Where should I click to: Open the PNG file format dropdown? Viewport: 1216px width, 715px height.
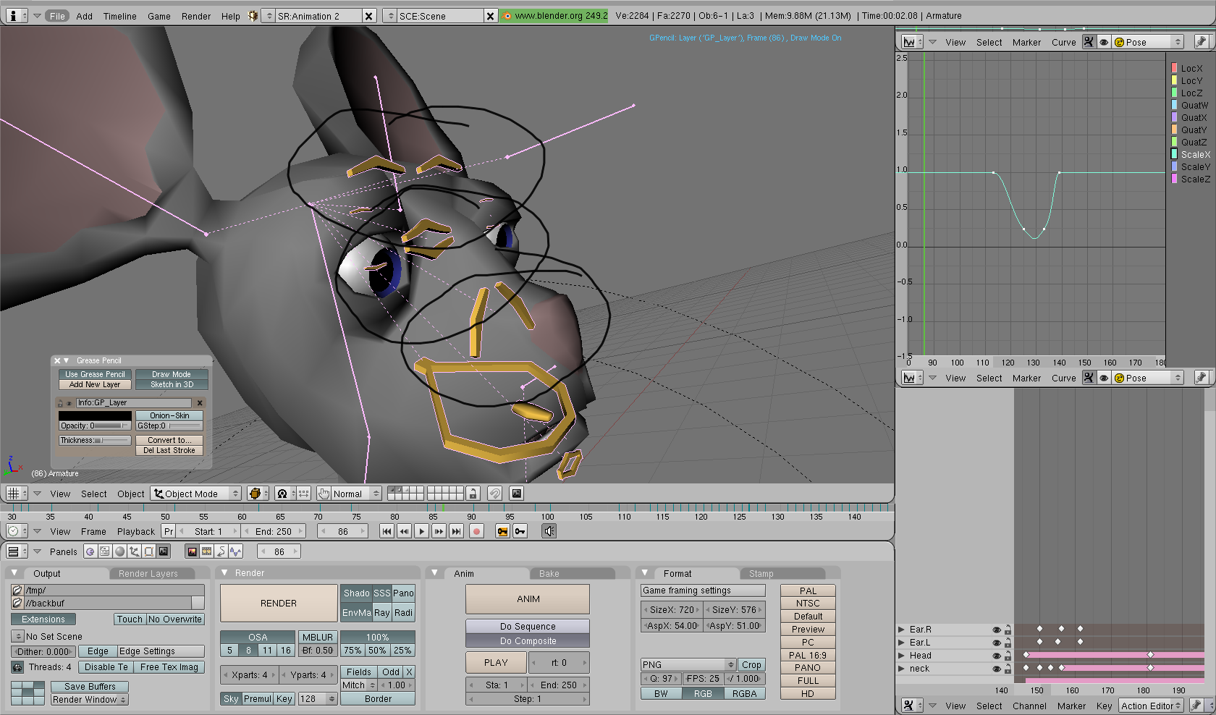coord(688,664)
